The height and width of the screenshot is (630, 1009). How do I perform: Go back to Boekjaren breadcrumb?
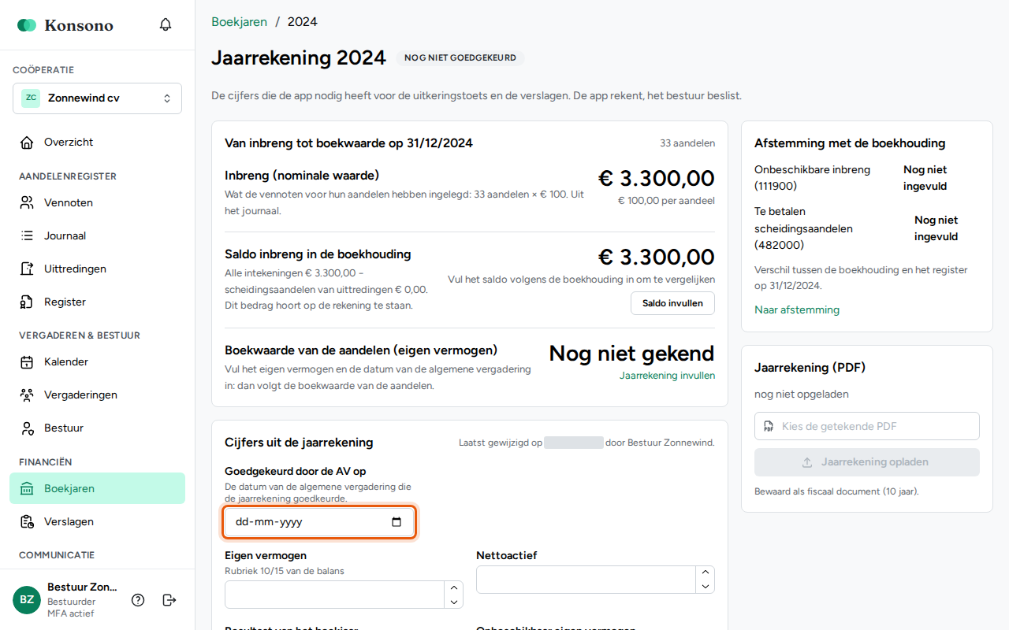tap(239, 22)
